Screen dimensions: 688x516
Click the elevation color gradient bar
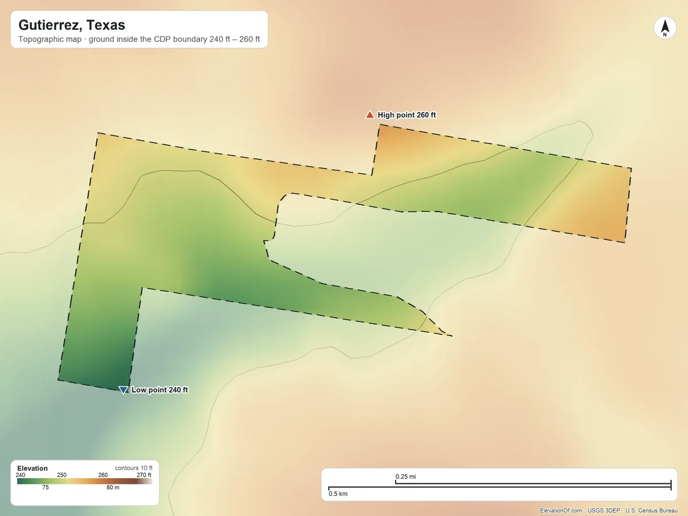[85, 482]
